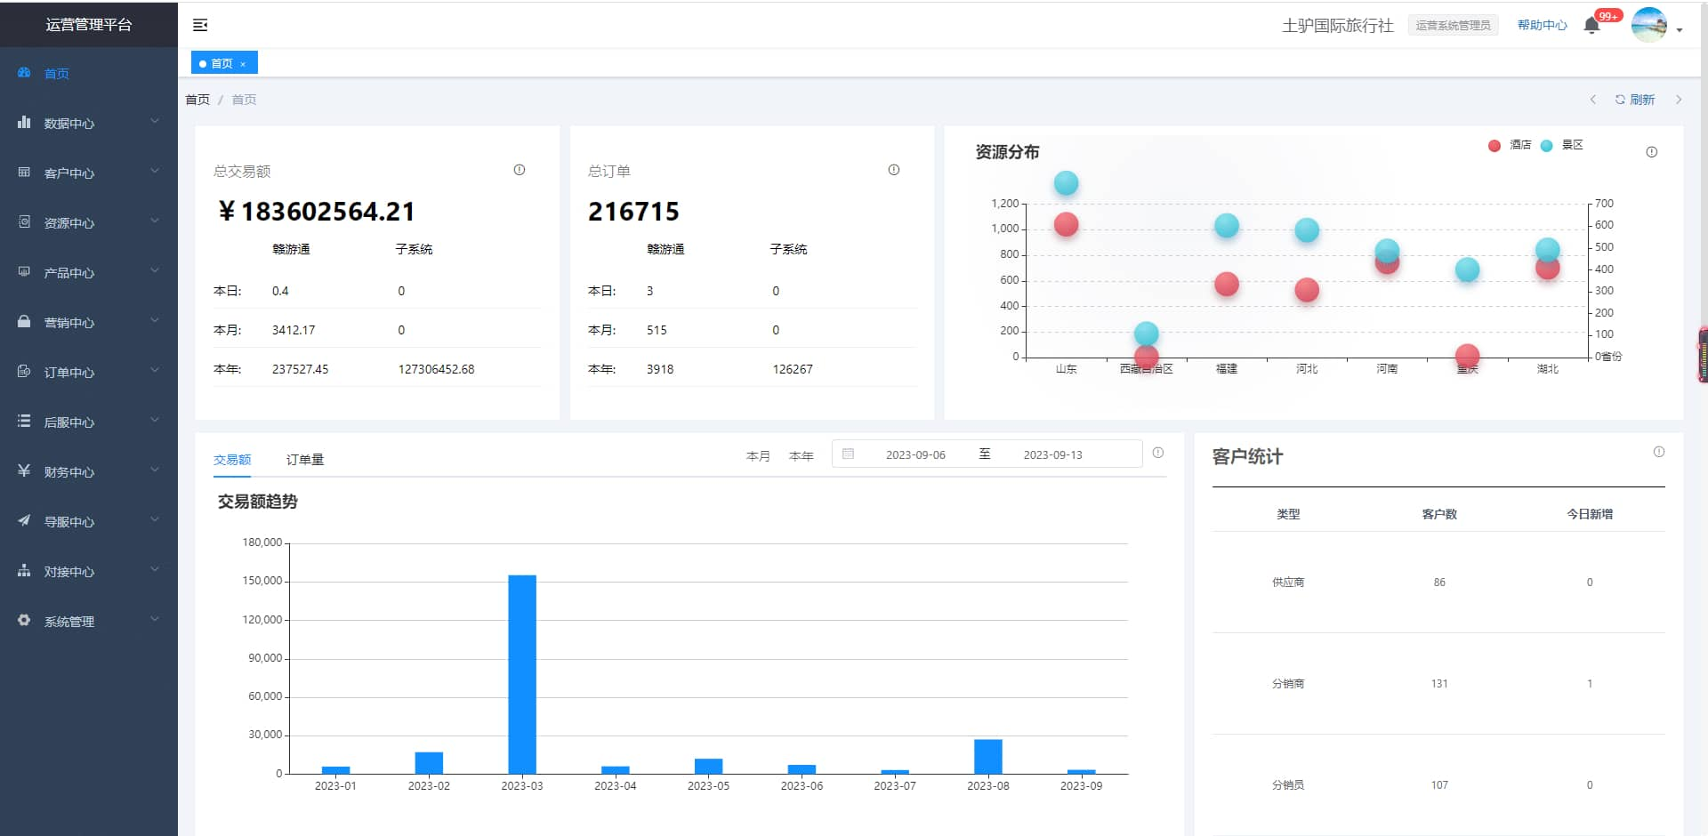Image resolution: width=1708 pixels, height=836 pixels.
Task: Click the 资源中心 sidebar icon
Action: (x=24, y=221)
